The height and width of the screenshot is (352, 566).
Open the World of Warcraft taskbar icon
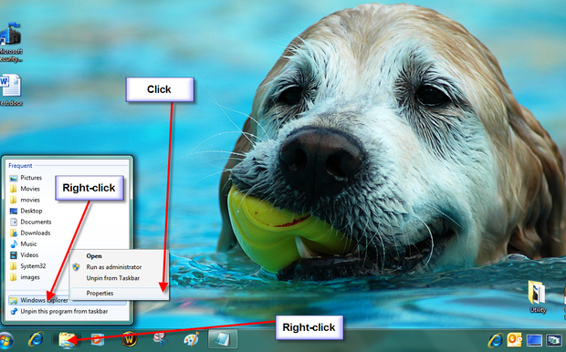point(130,339)
